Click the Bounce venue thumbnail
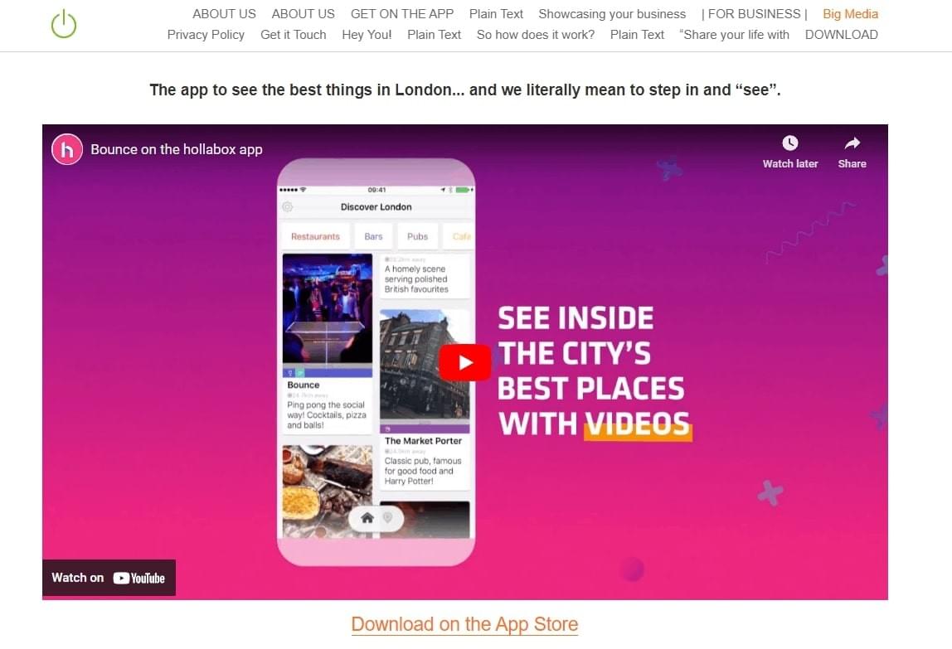952x649 pixels. click(328, 310)
